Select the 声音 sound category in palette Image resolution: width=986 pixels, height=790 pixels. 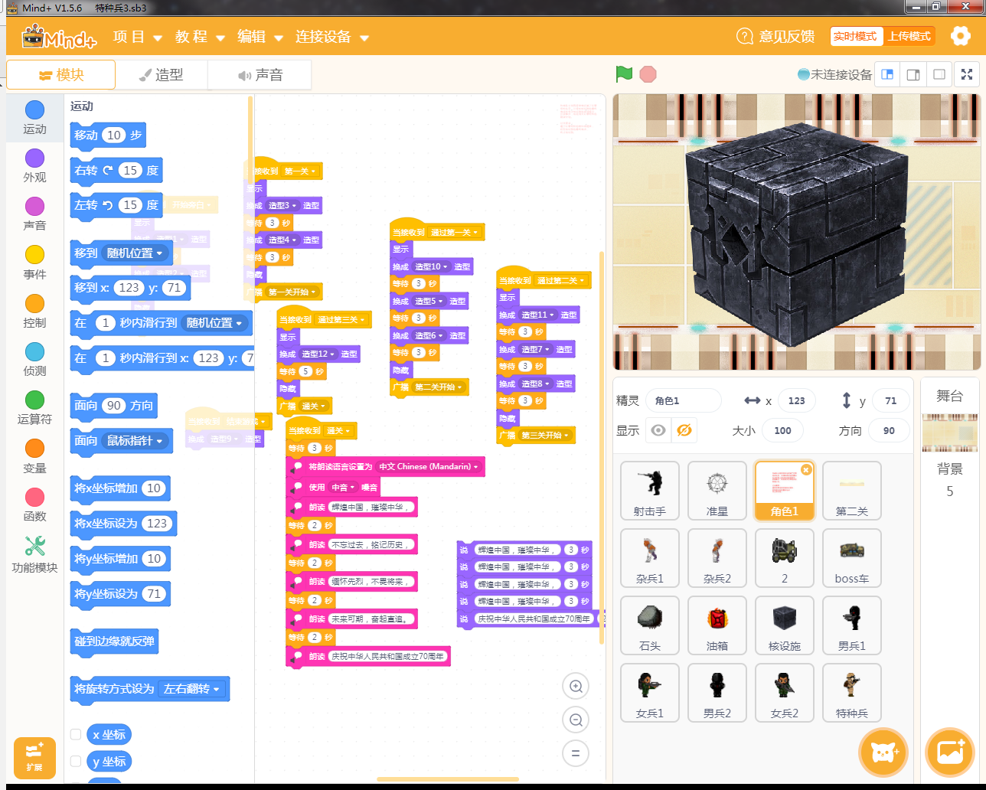(x=34, y=214)
